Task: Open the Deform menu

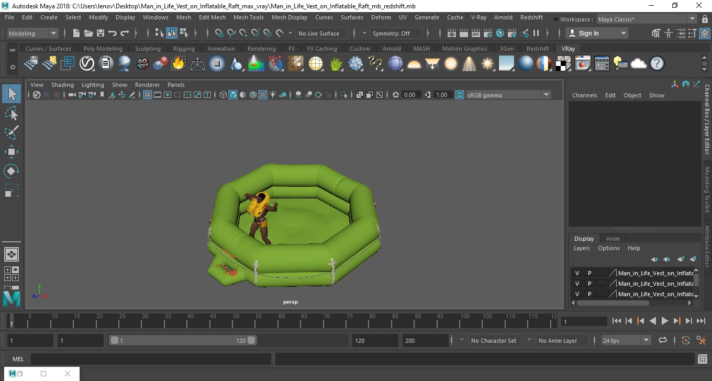Action: coord(381,17)
